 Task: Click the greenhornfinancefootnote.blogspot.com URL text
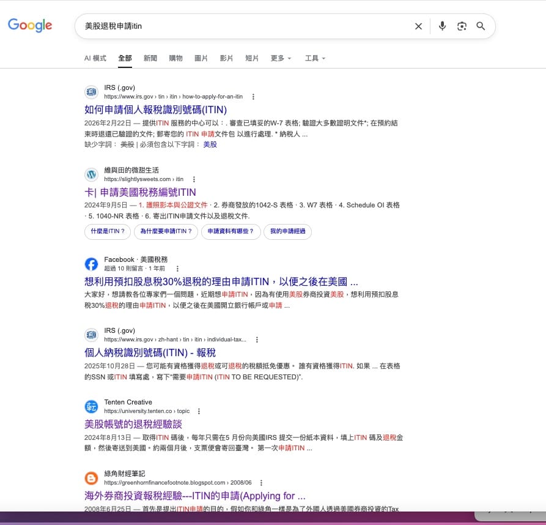[177, 483]
